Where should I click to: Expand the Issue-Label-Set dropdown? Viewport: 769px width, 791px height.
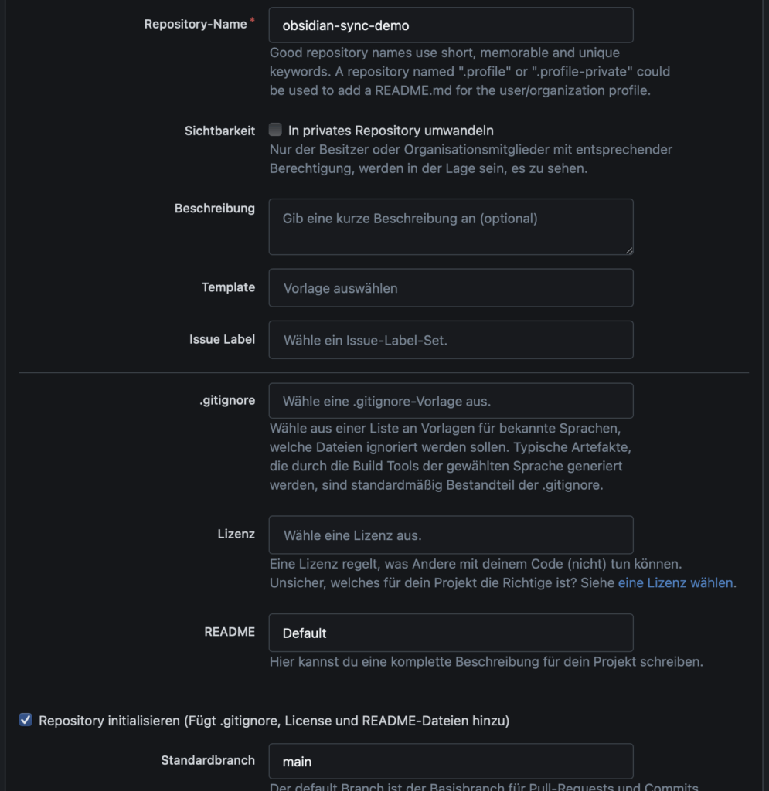click(451, 340)
